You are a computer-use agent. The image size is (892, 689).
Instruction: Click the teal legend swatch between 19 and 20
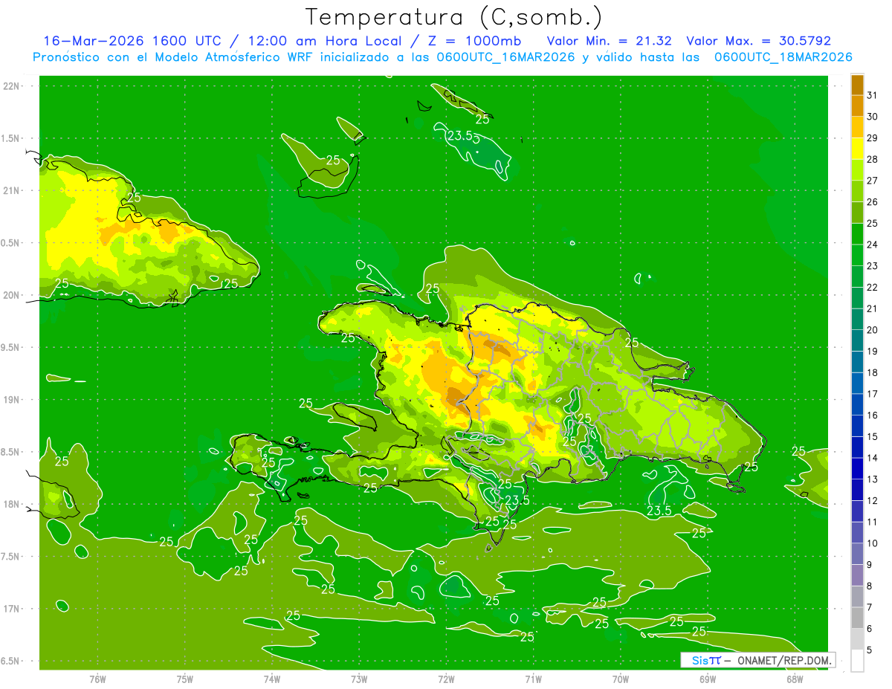click(857, 341)
